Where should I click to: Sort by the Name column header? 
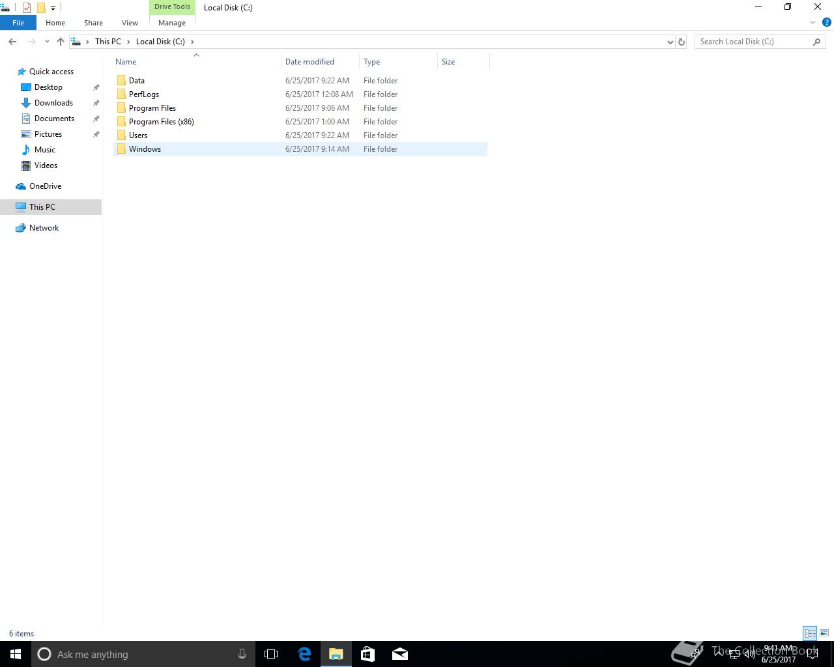coord(126,62)
